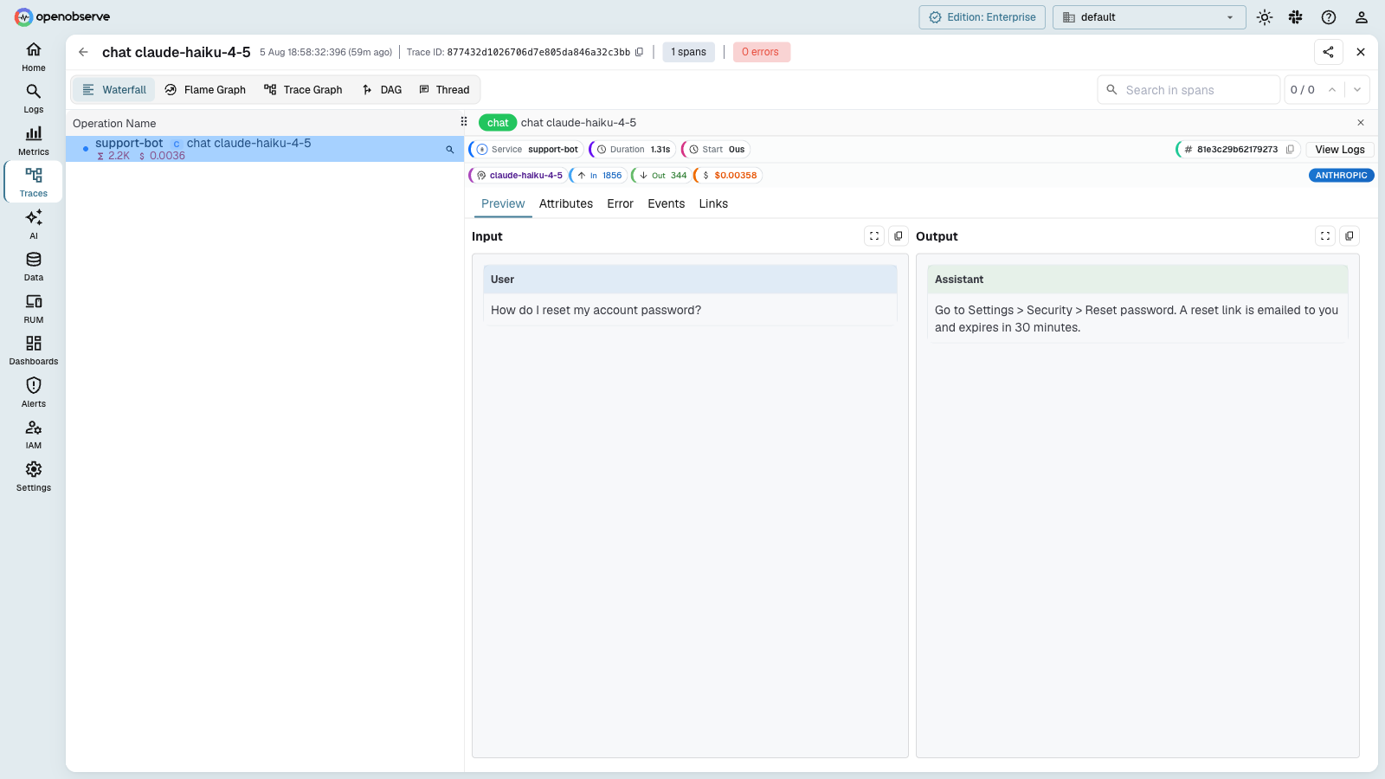Open the Slack community icon

pyautogui.click(x=1296, y=17)
